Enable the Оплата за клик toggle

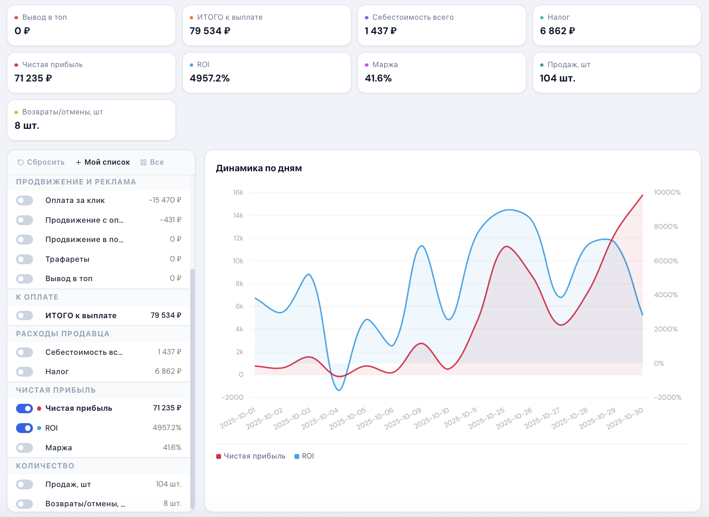tap(25, 200)
